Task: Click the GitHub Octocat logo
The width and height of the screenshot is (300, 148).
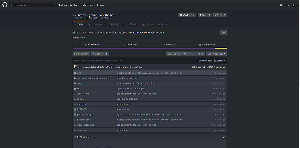Action: coord(5,5)
